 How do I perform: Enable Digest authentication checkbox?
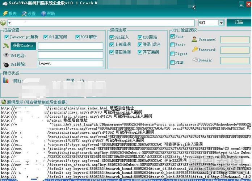click(x=172, y=54)
